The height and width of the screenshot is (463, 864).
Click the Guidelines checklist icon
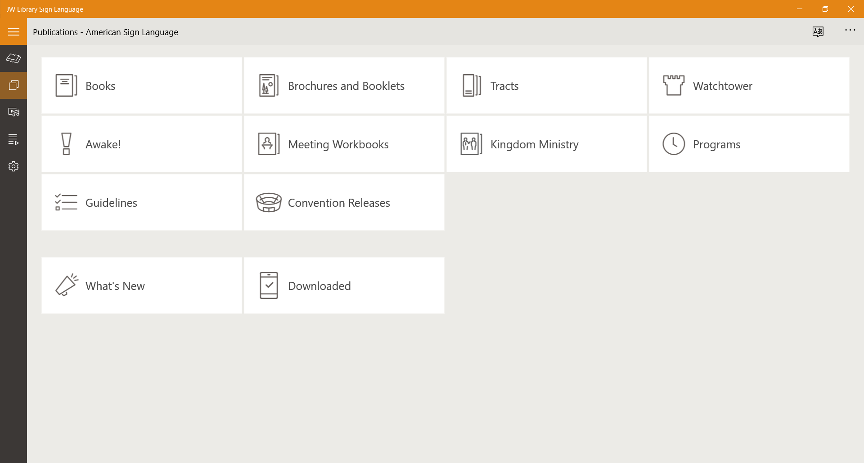pos(66,202)
